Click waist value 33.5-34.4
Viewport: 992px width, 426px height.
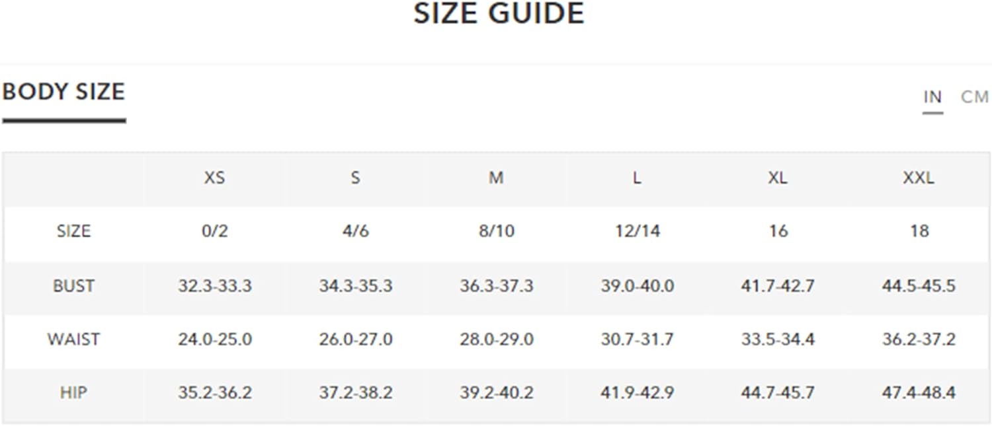(778, 339)
